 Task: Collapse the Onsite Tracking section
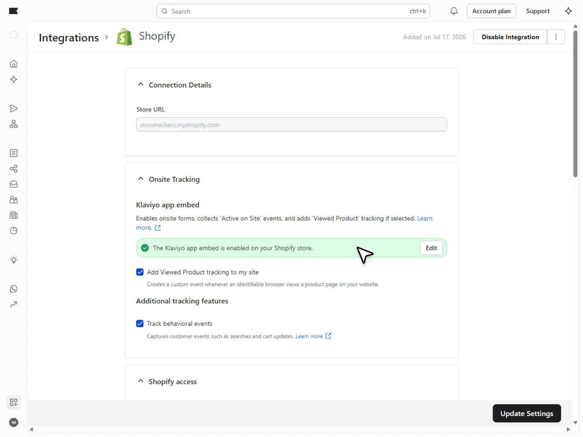(x=141, y=179)
